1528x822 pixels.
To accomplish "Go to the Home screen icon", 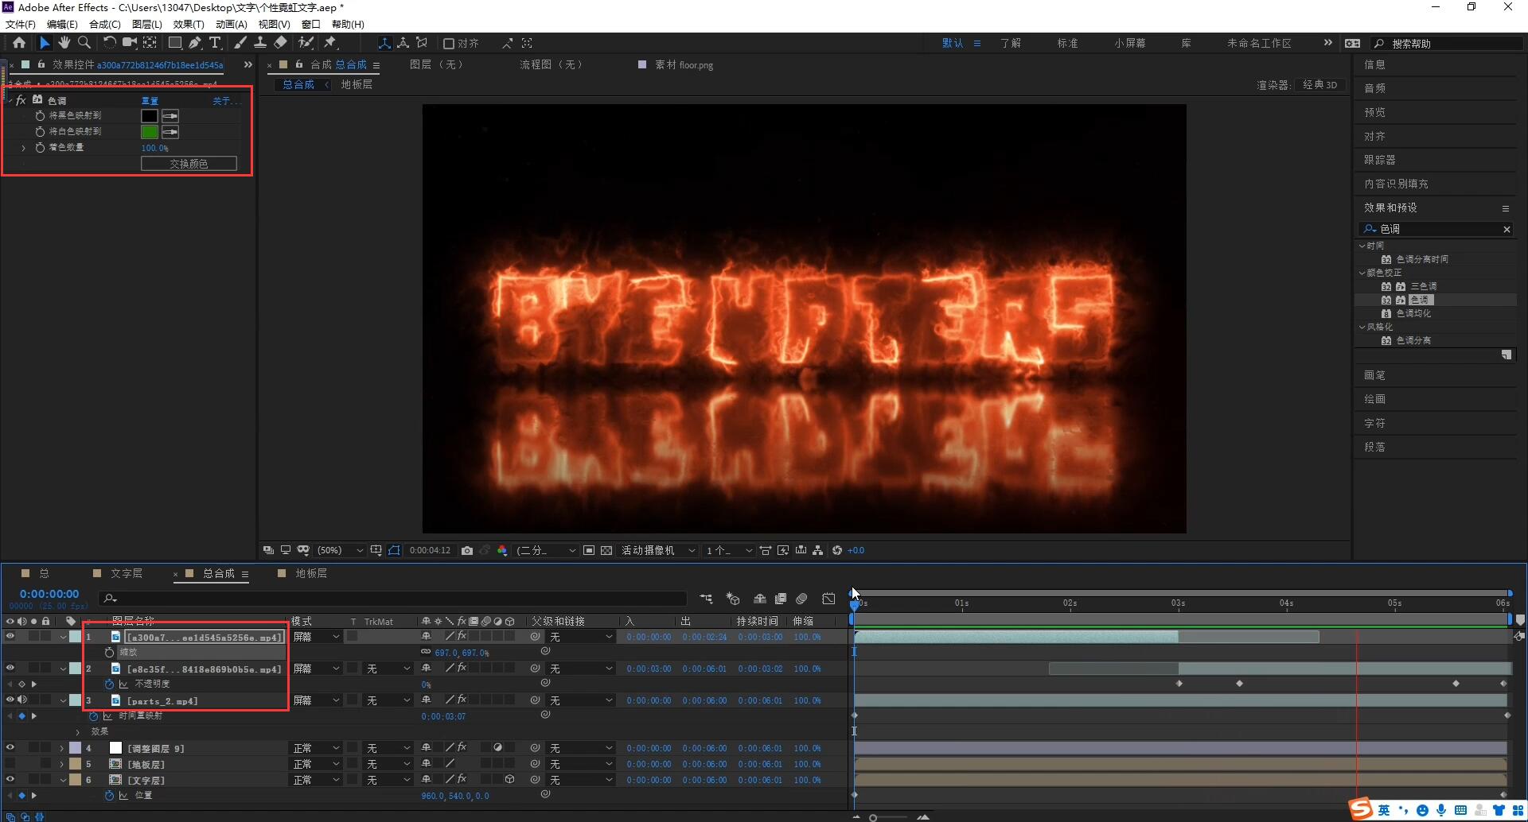I will click(x=19, y=43).
